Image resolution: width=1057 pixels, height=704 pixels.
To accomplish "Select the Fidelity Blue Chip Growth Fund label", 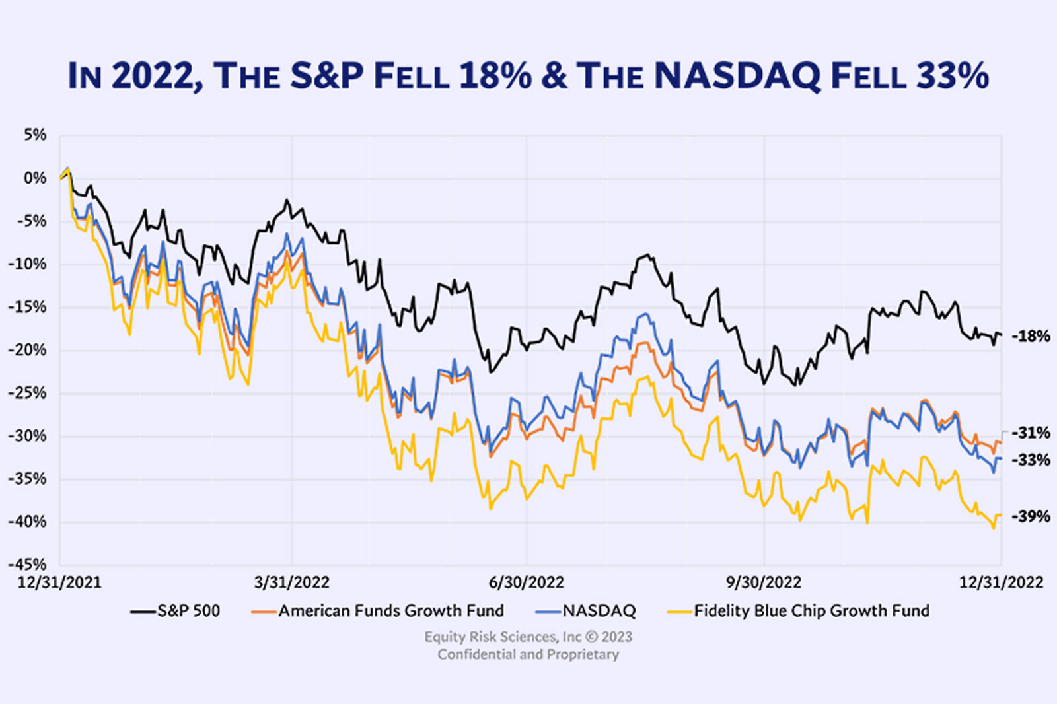I will (x=811, y=611).
